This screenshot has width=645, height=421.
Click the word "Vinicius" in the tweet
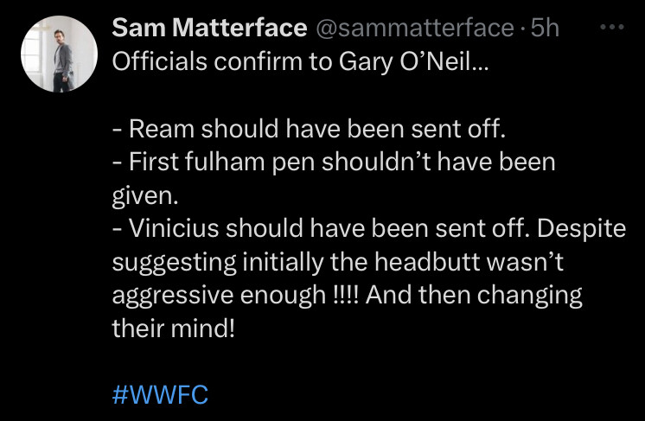pos(174,228)
